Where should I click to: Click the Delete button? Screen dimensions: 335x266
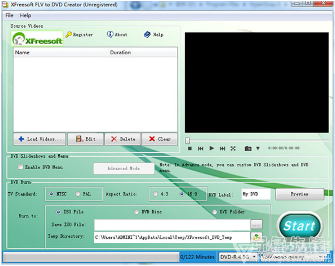[x=123, y=139]
